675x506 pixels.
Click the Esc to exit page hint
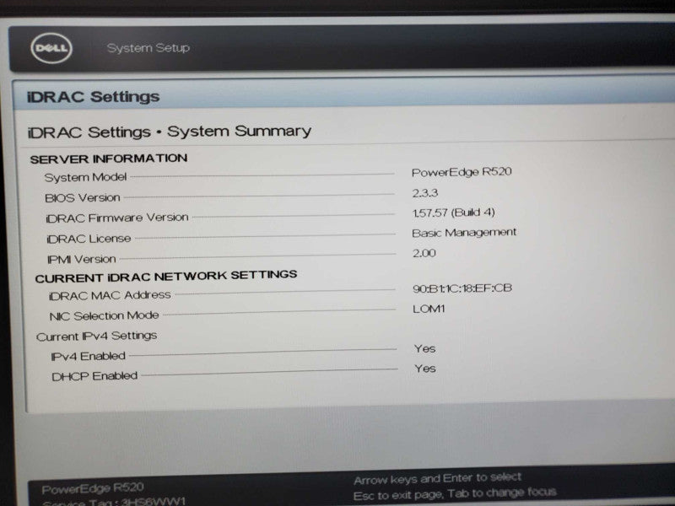click(x=455, y=493)
